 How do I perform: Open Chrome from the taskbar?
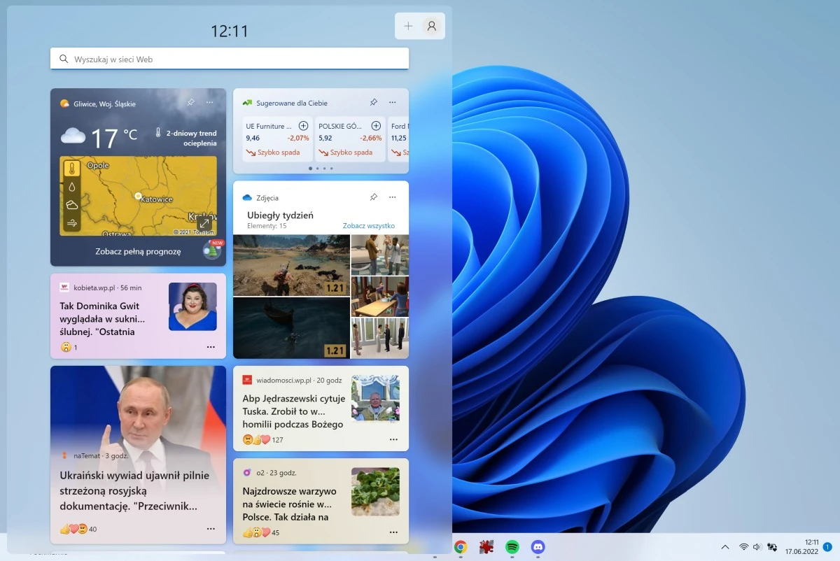point(461,547)
